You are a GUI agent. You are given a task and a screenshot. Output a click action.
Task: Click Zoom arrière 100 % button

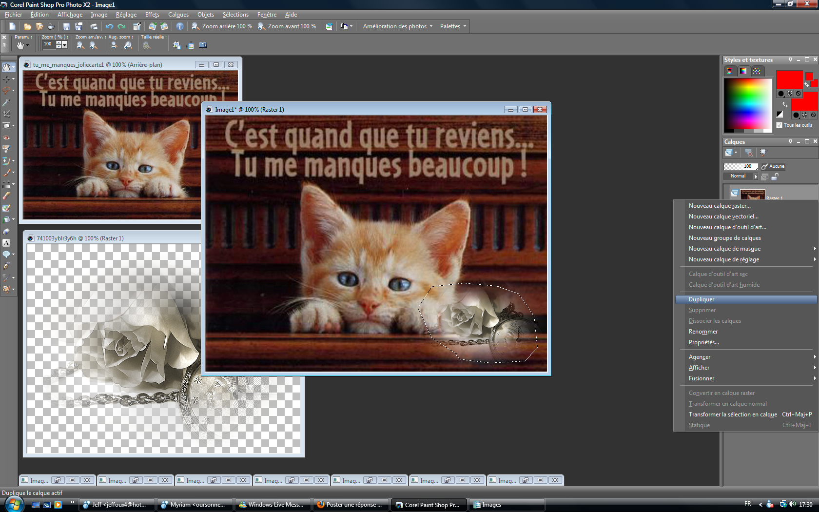pos(222,26)
